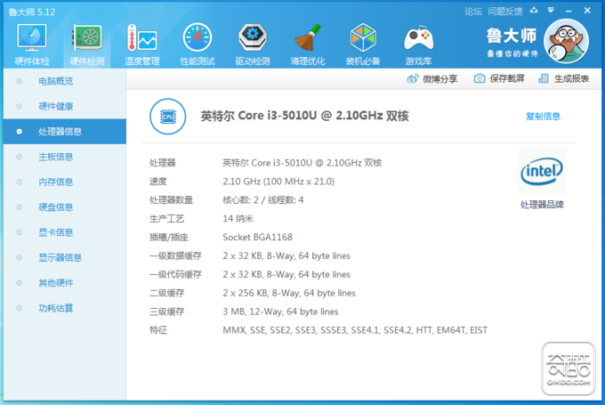The width and height of the screenshot is (605, 405).
Task: Launch 性能测试 performance test
Action: [198, 37]
